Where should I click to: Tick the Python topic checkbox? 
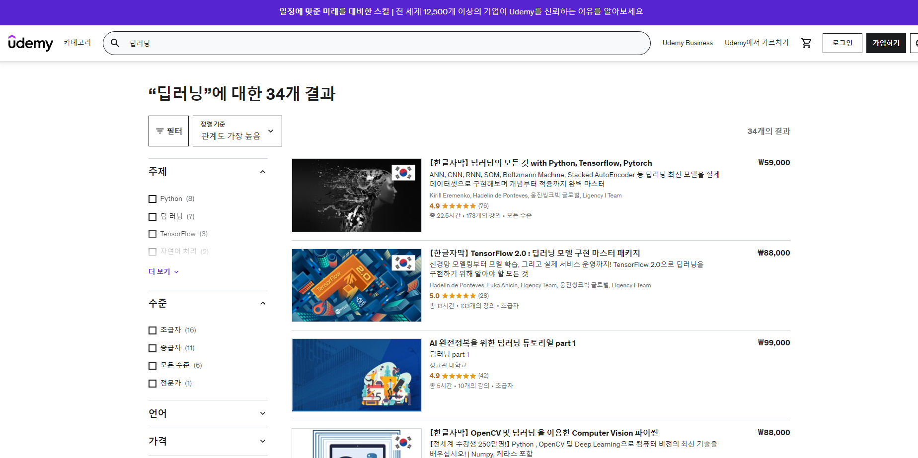point(153,199)
